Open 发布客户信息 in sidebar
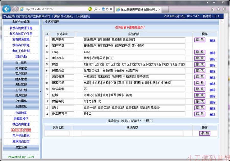 (x=21, y=45)
